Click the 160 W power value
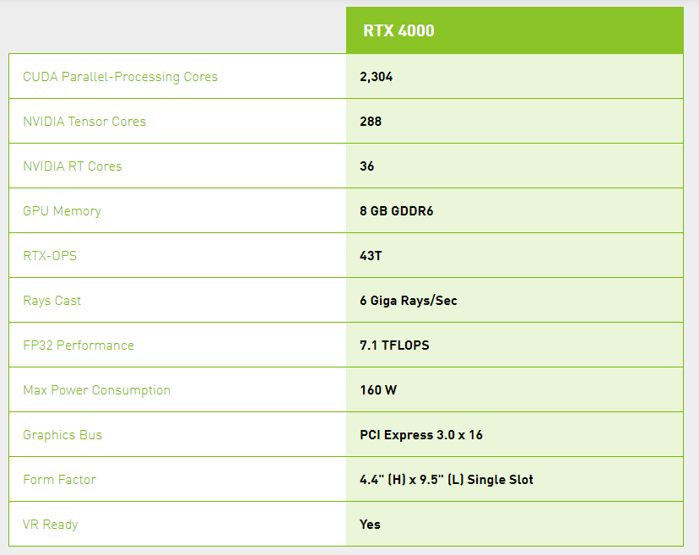The width and height of the screenshot is (699, 555). point(375,389)
